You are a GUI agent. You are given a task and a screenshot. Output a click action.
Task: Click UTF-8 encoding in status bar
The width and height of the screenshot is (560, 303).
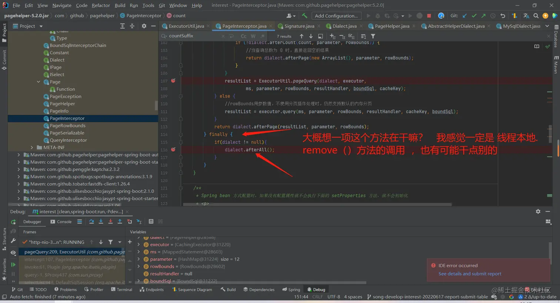point(334,297)
